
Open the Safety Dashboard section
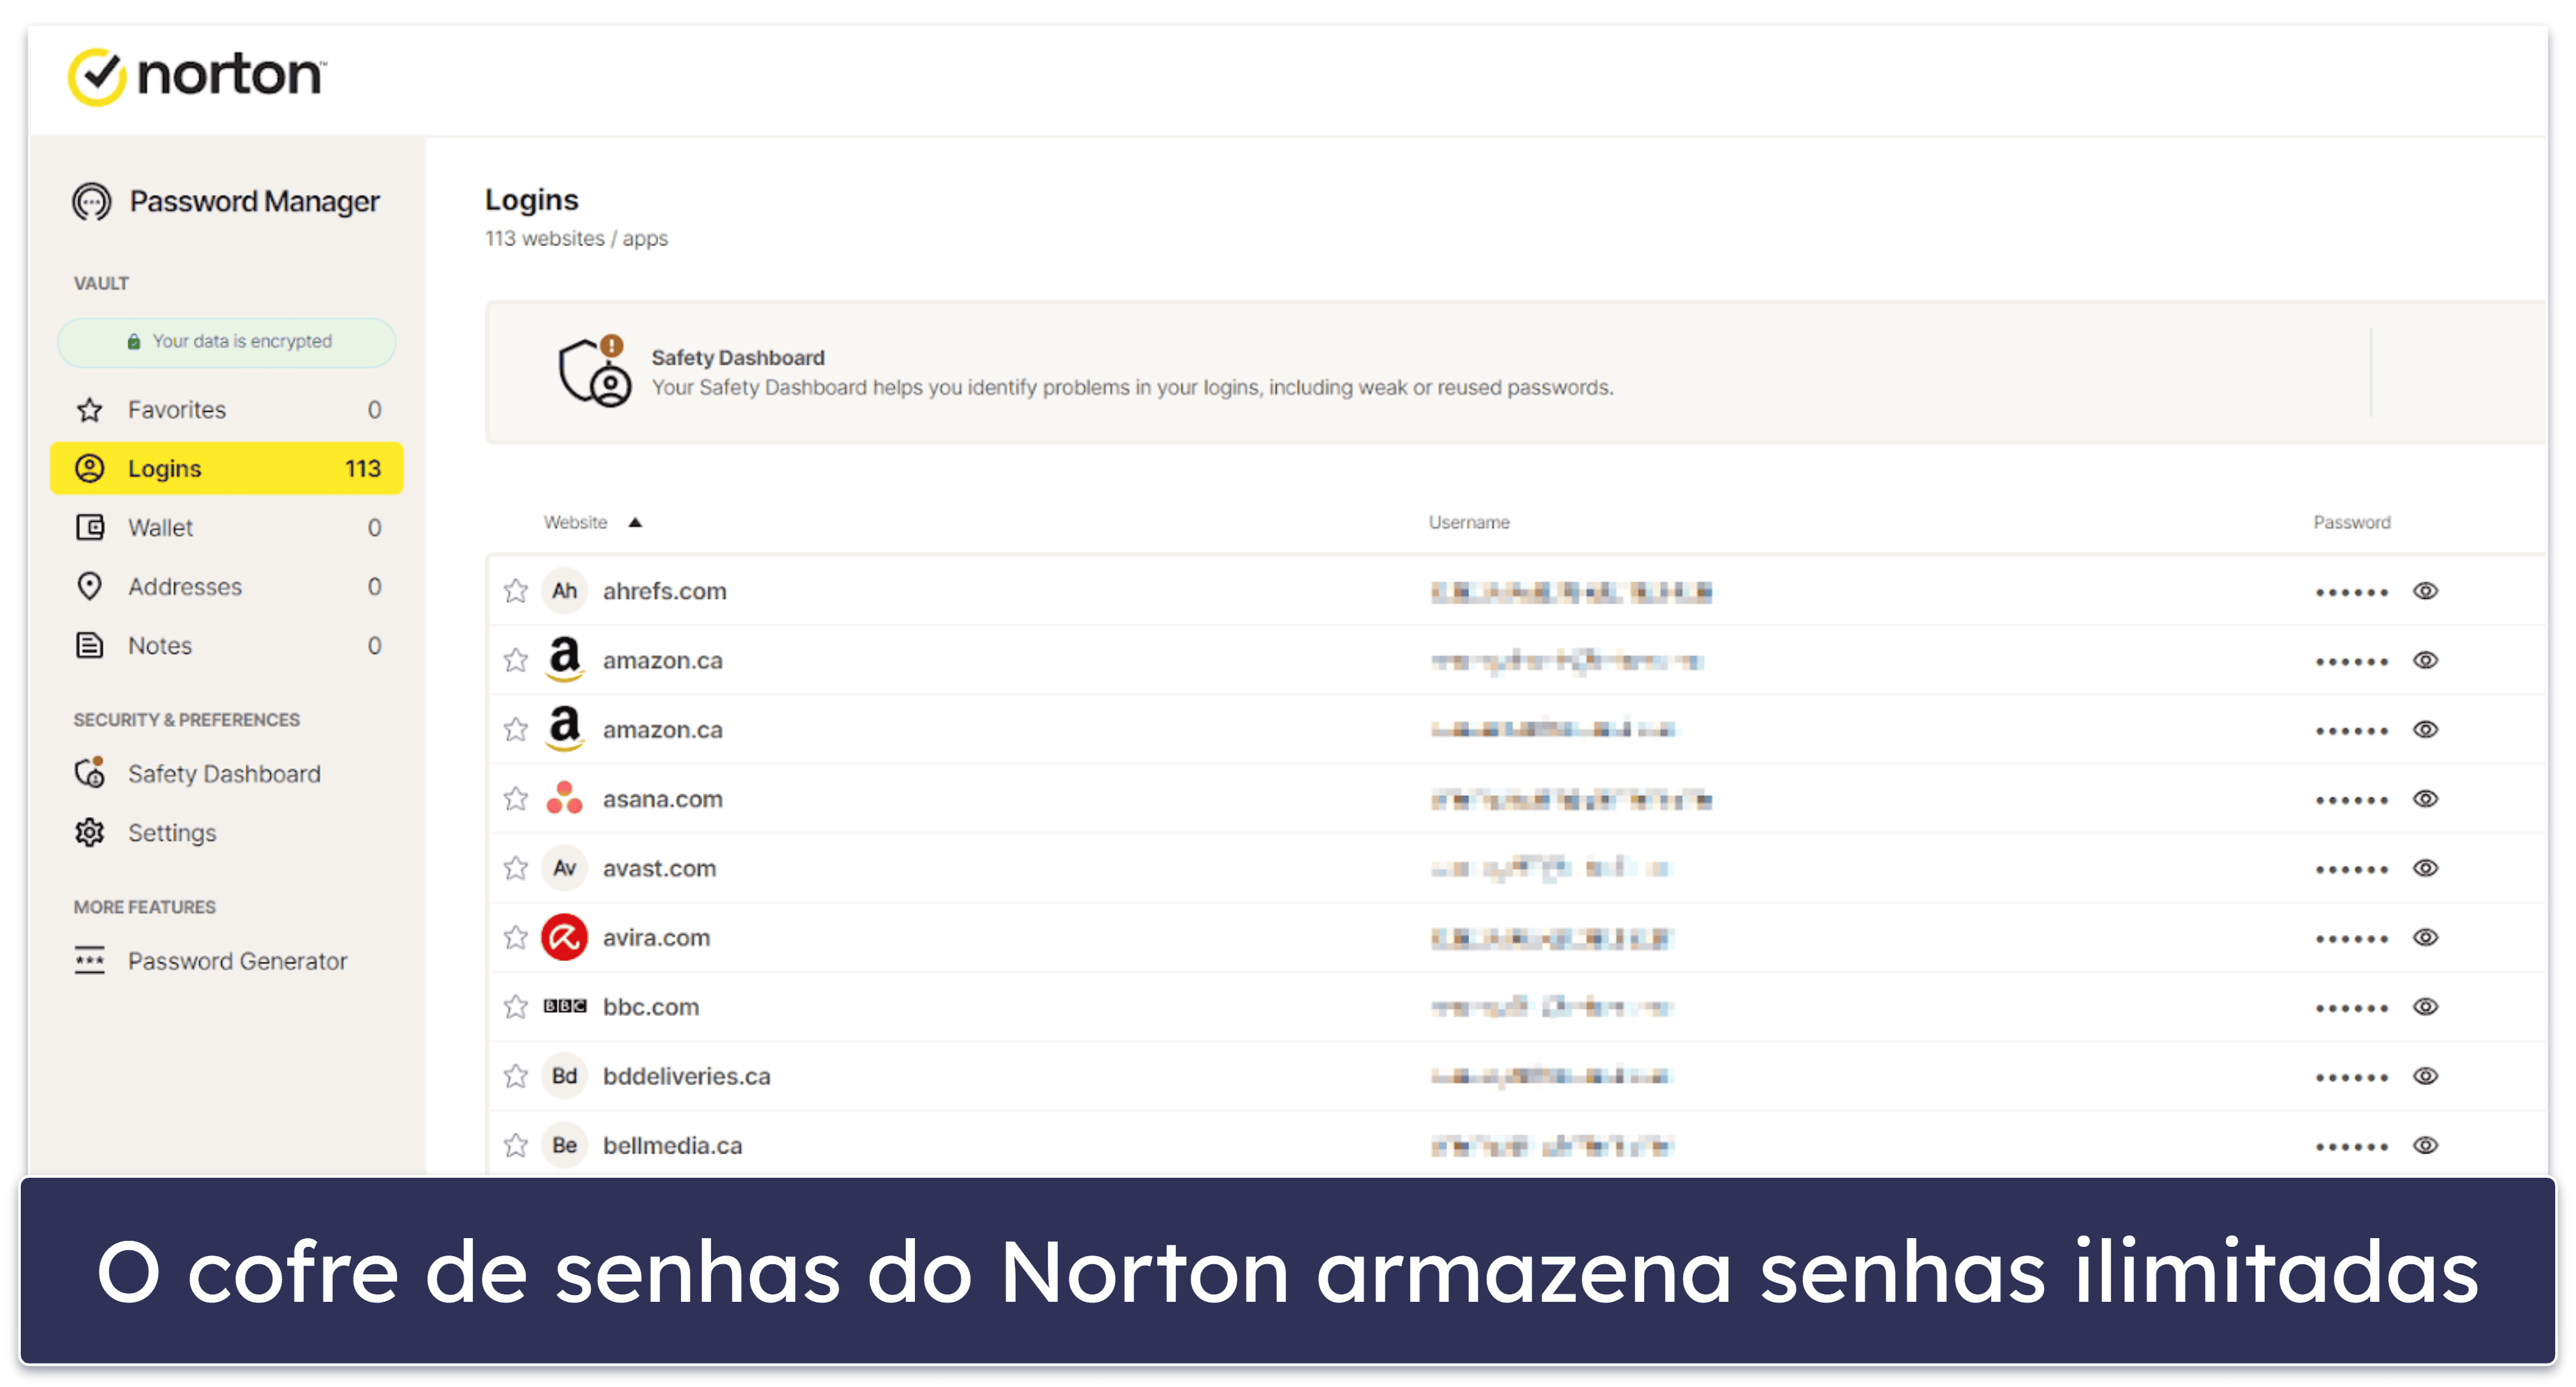222,775
